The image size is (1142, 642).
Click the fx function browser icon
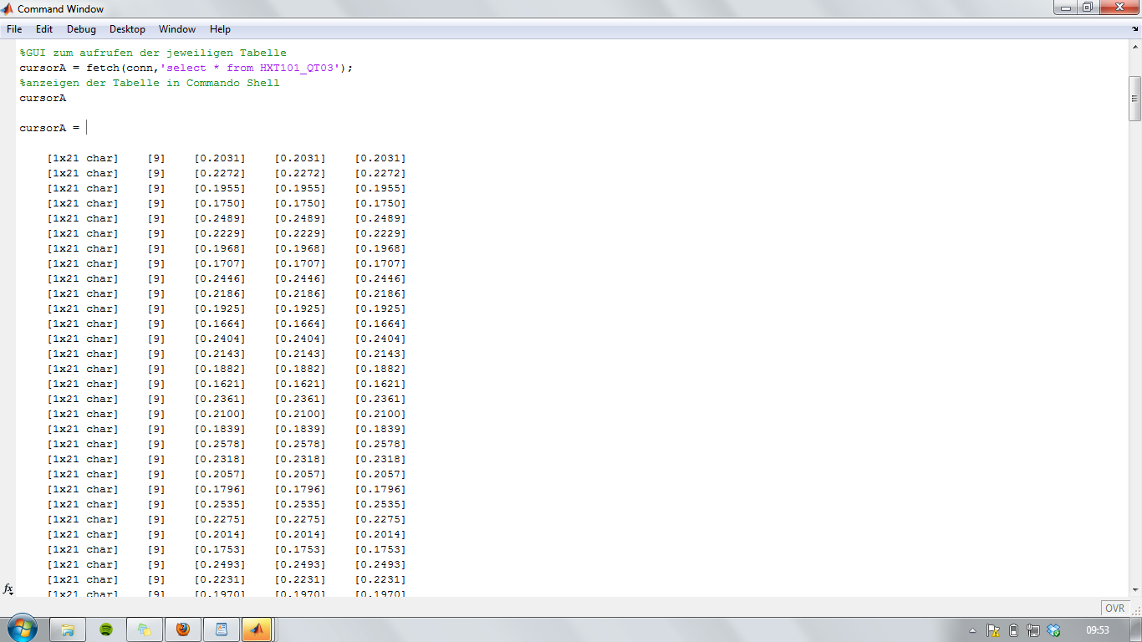[8, 588]
